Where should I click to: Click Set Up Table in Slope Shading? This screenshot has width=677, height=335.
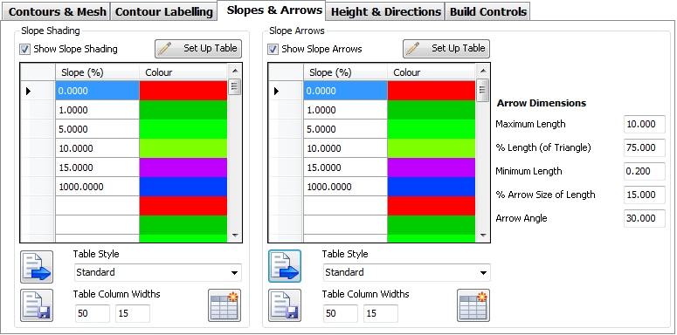pos(198,49)
